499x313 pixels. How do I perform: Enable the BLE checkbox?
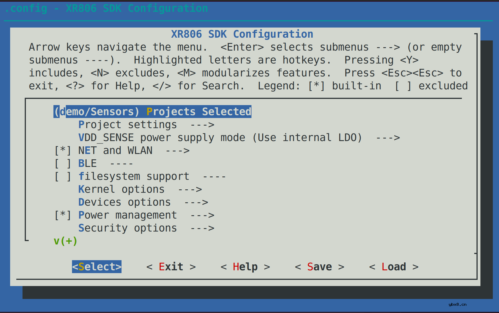point(62,163)
